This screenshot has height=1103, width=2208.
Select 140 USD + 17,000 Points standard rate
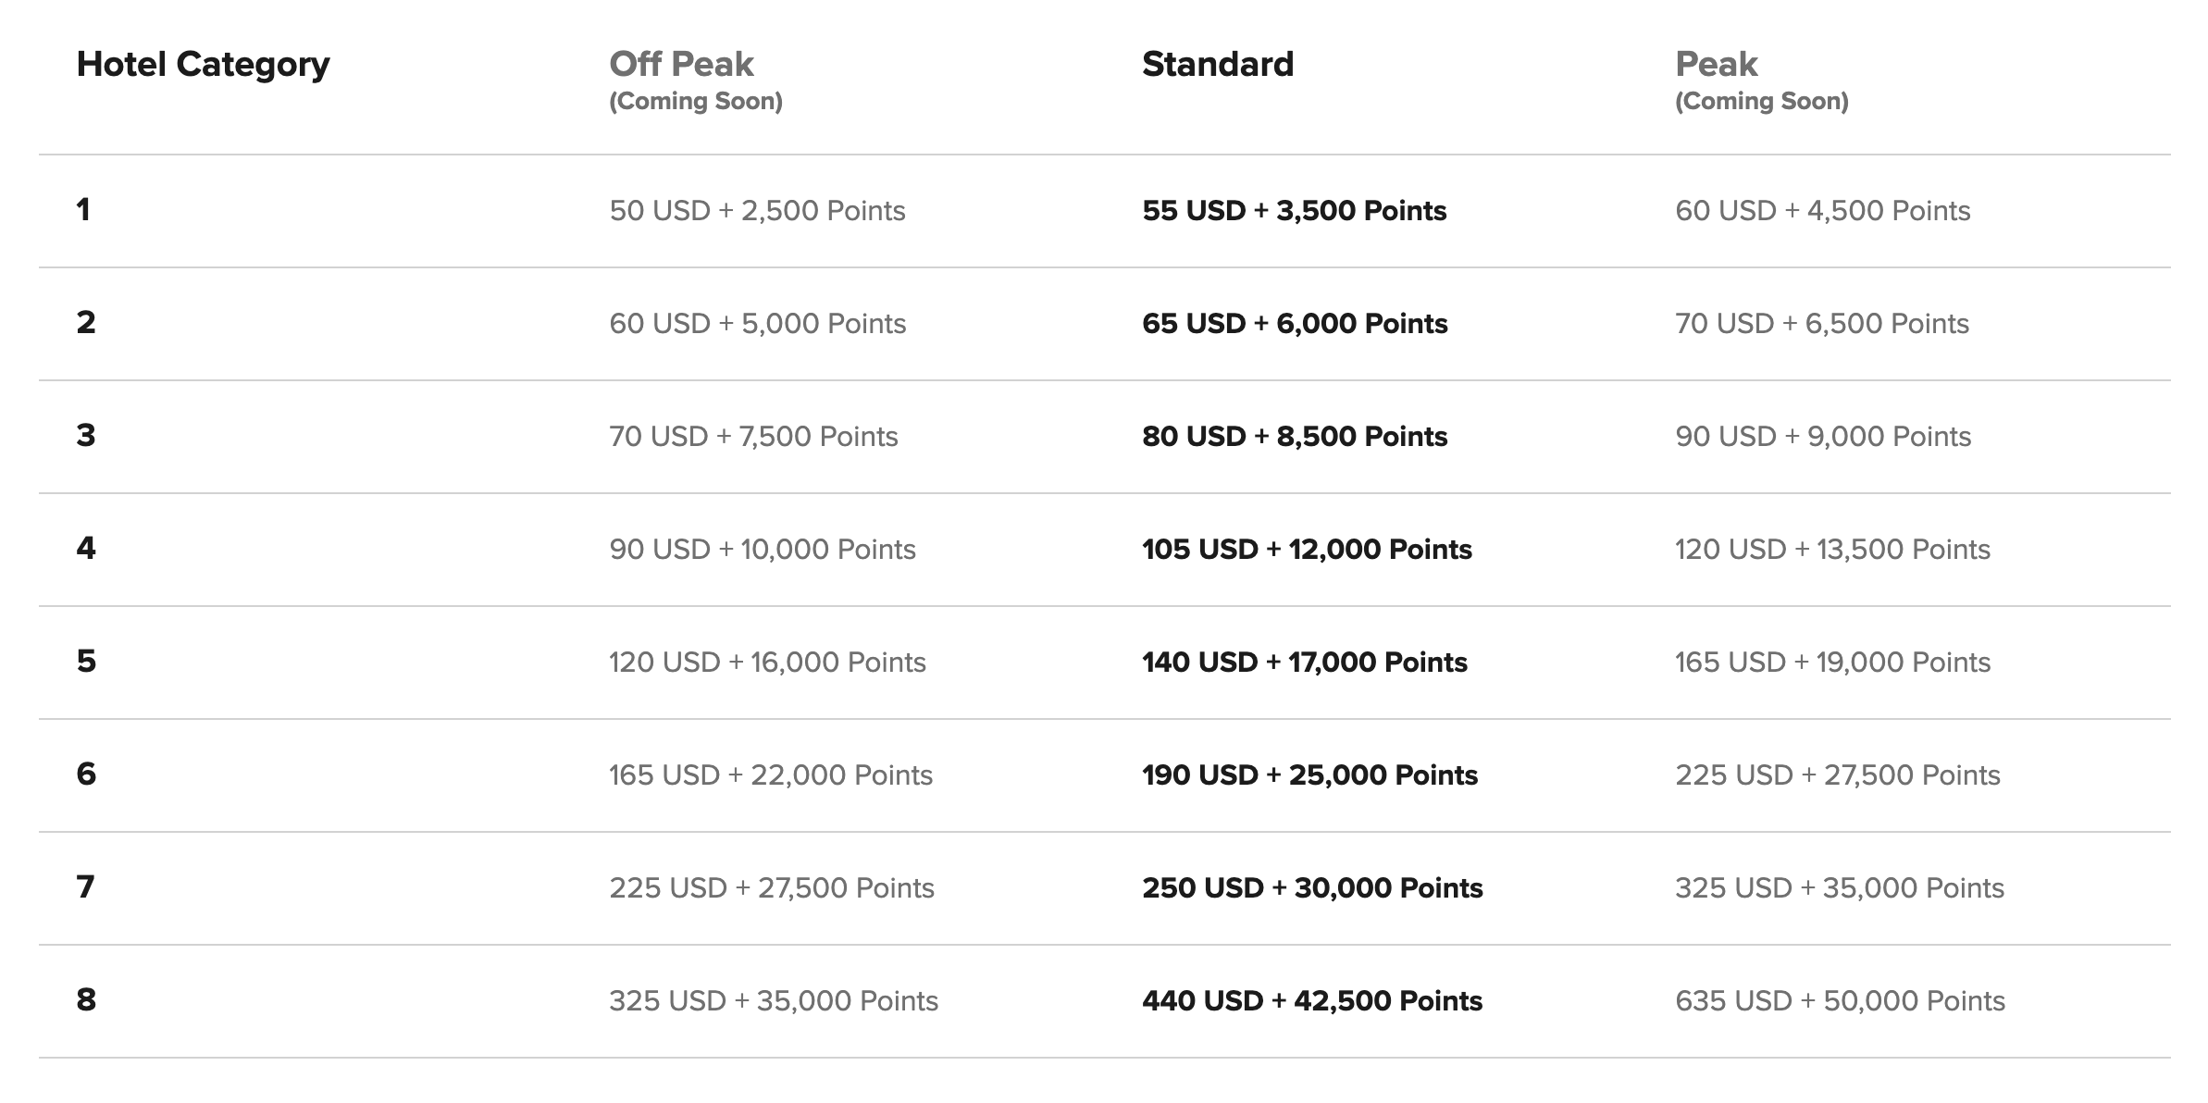(x=1305, y=663)
